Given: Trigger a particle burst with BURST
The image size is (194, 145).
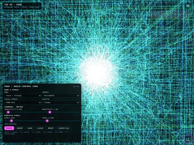Looking at the screenshot, I should click(x=20, y=128).
